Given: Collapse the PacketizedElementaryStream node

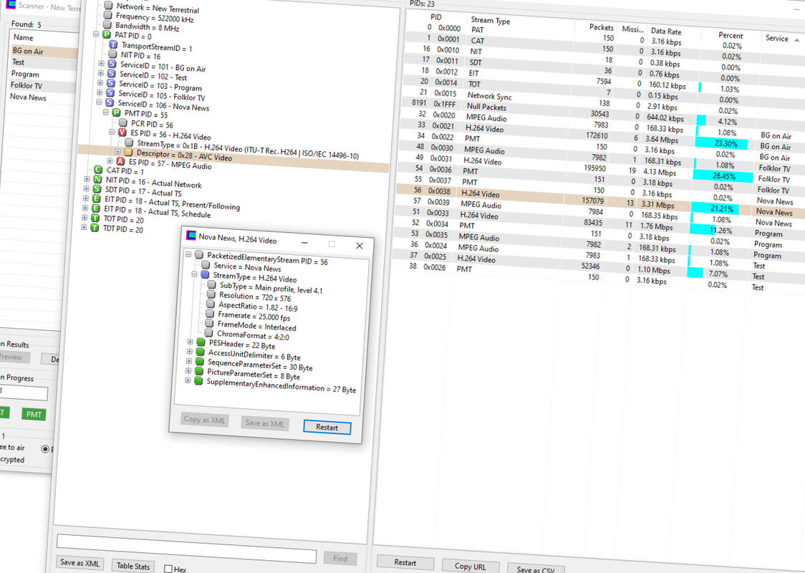Looking at the screenshot, I should (x=188, y=254).
